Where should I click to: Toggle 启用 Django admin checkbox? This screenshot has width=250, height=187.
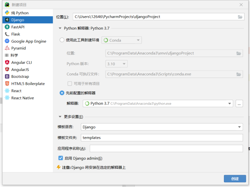60,158
